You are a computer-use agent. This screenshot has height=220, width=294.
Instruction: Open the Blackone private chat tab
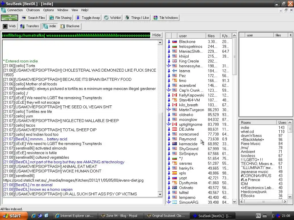(x=70, y=26)
